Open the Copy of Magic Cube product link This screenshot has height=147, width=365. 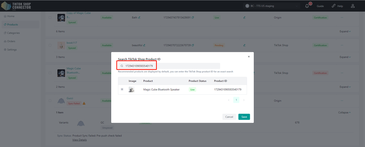(79, 15)
